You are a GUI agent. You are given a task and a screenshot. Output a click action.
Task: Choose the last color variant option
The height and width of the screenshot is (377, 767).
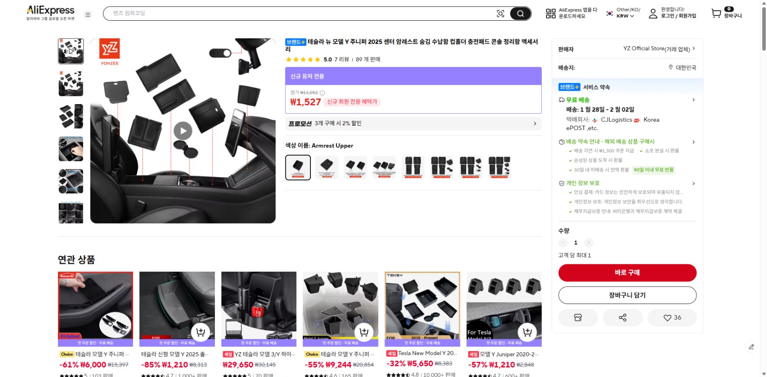coord(499,168)
